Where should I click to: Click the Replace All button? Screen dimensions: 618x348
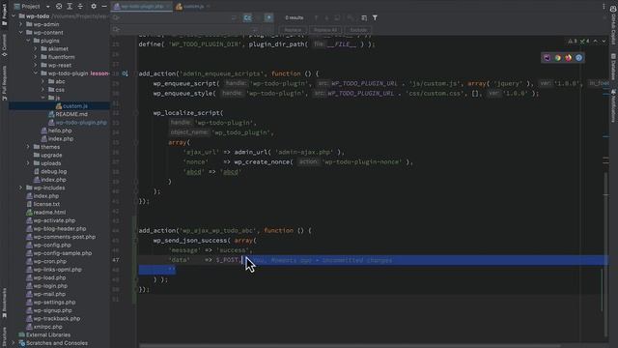325,30
